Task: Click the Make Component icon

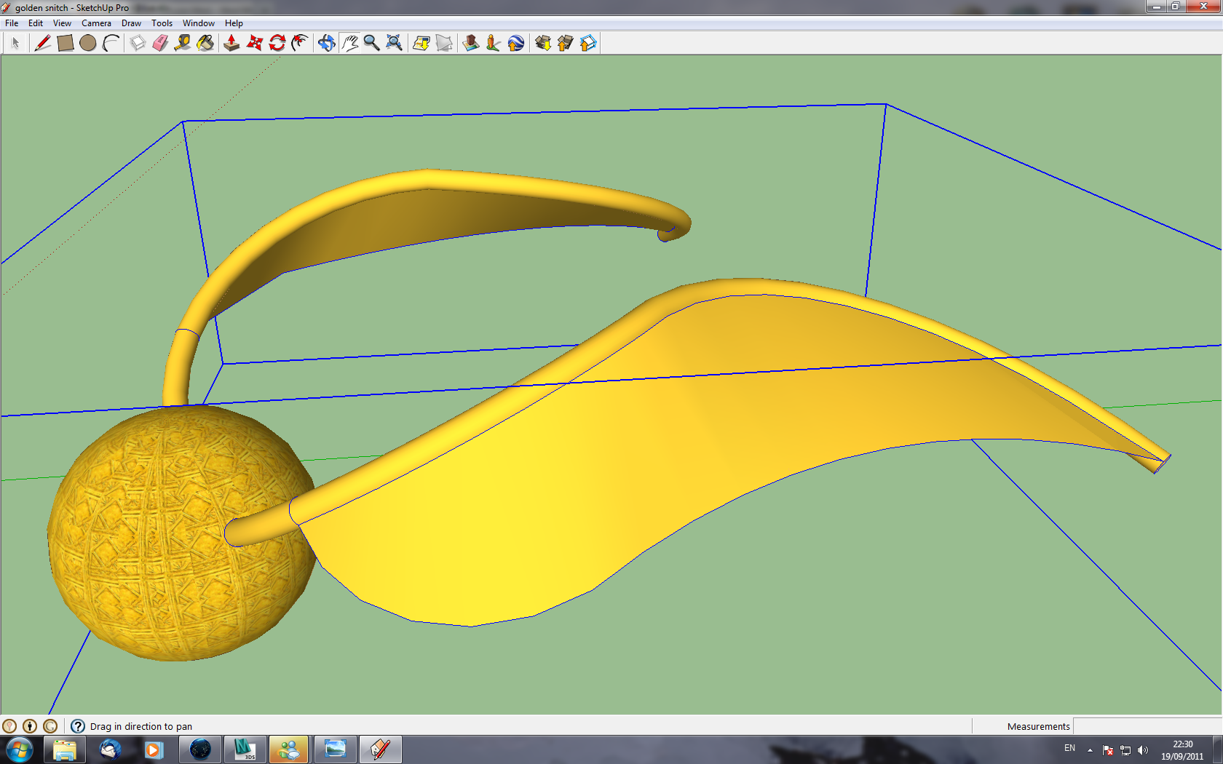Action: point(138,43)
